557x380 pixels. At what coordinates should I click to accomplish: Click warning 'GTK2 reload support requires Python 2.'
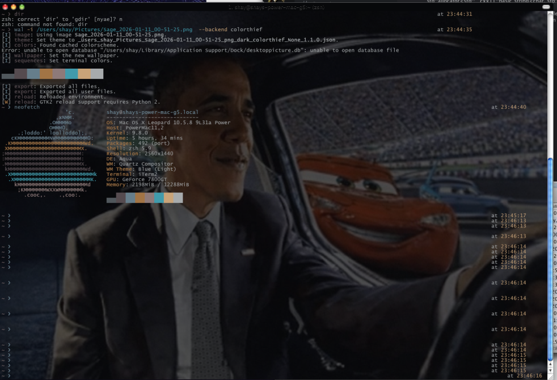click(x=100, y=102)
